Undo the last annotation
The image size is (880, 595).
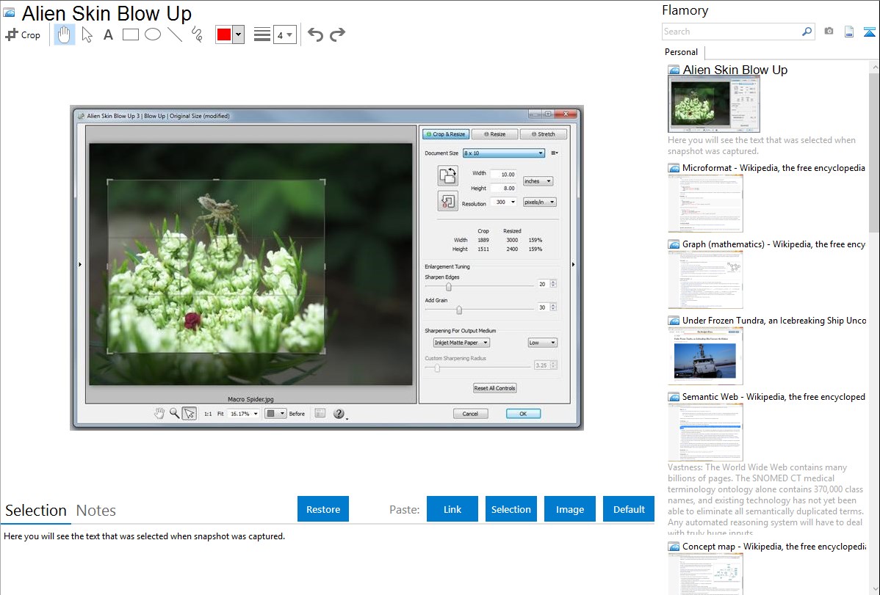315,34
